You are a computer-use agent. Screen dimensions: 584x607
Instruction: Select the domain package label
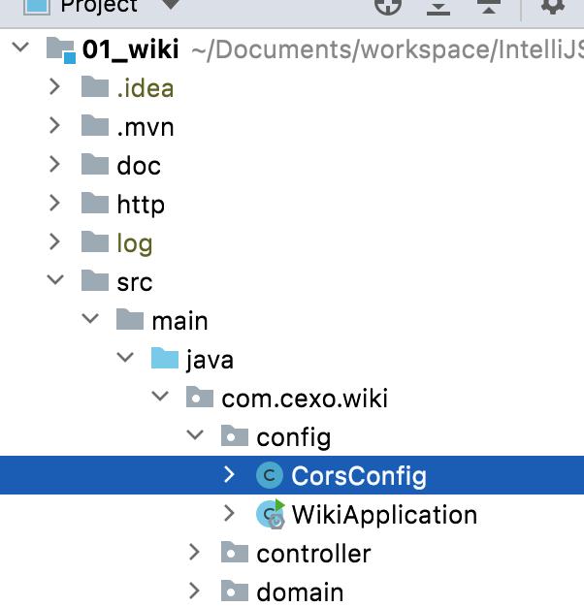coord(300,591)
